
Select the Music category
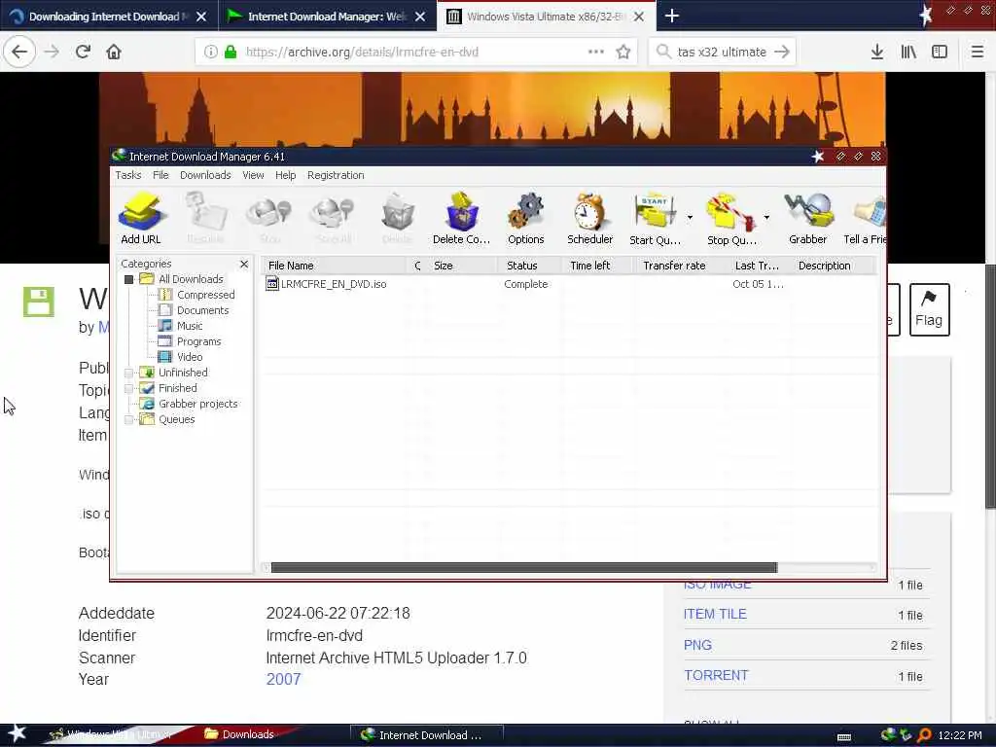point(190,326)
